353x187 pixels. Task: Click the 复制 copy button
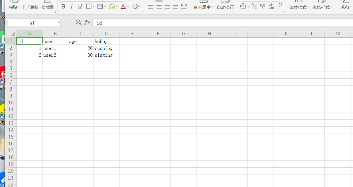pos(31,7)
